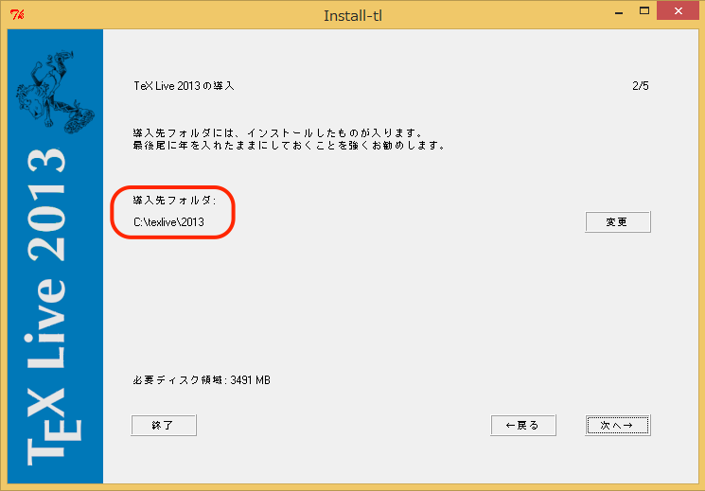This screenshot has width=705, height=491.
Task: Go back with the ←戻る button
Action: point(522,426)
